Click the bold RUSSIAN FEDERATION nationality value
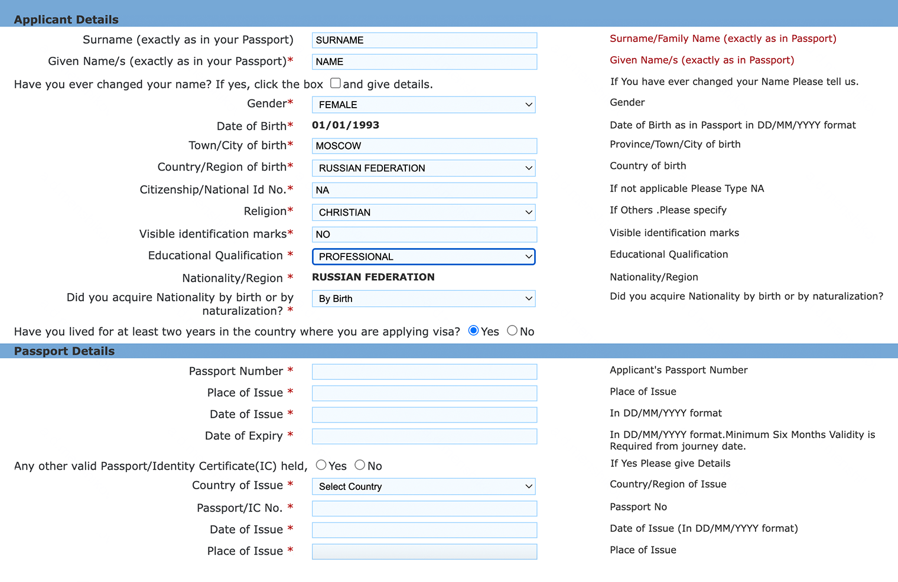The image size is (898, 582). tap(373, 277)
